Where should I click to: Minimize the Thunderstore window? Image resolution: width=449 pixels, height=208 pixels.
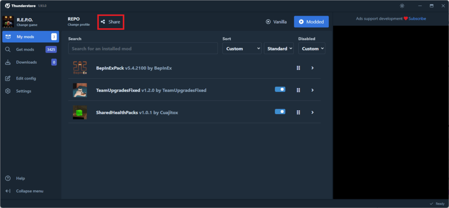coord(420,6)
